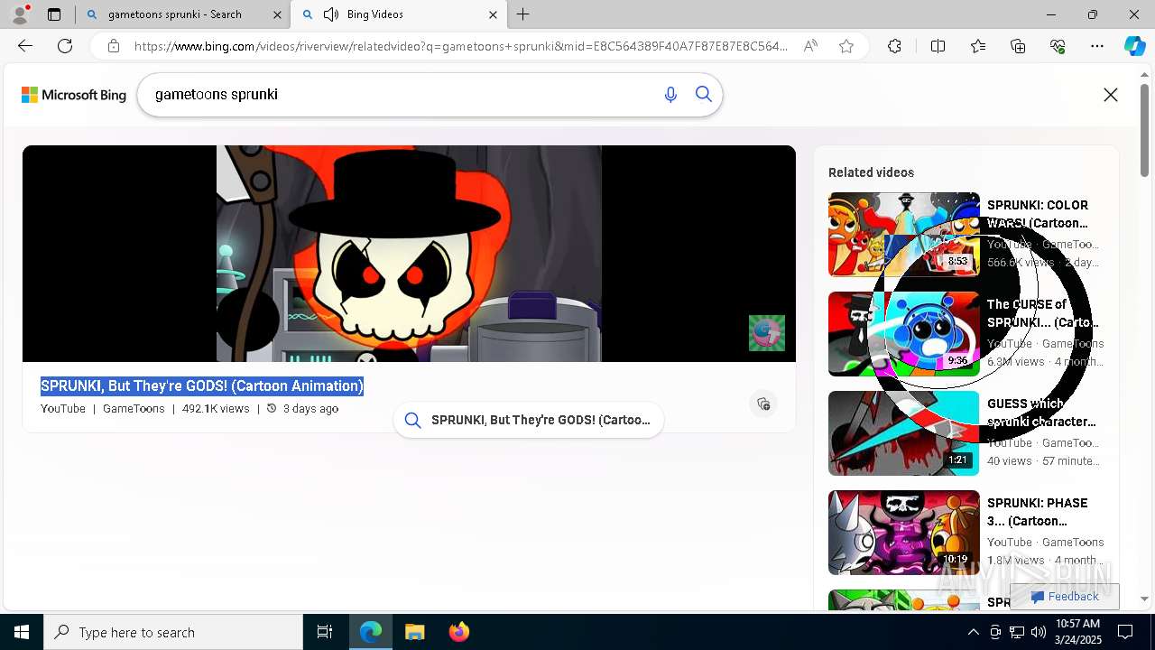1155x650 pixels.
Task: Open the SPRUNKI: COLOR WARS thumbnail
Action: tap(904, 235)
